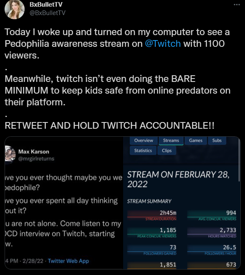Image resolution: width=245 pixels, height=275 pixels.
Task: Select the Streams tab
Action: (x=171, y=141)
